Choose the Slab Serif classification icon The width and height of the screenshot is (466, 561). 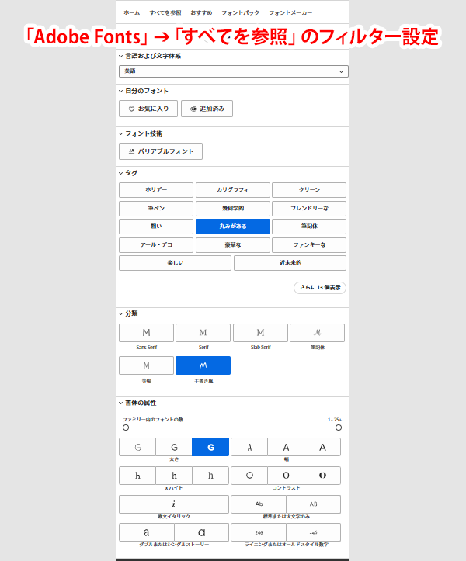tap(260, 333)
